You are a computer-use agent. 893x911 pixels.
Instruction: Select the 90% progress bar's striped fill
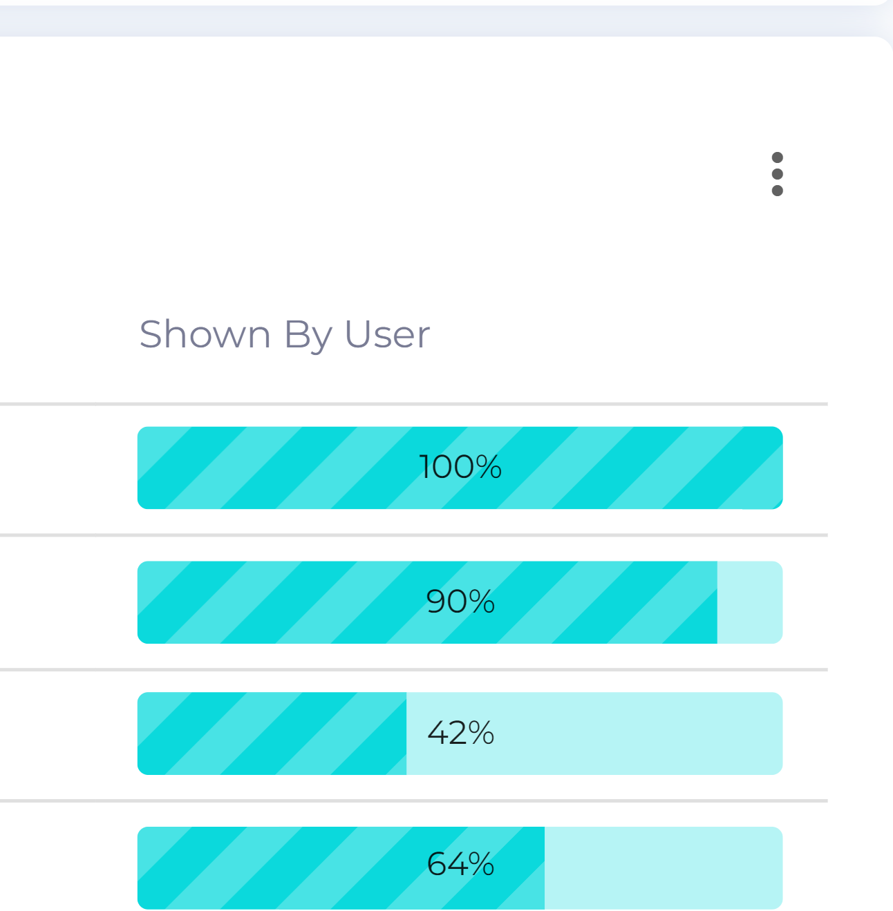click(427, 602)
